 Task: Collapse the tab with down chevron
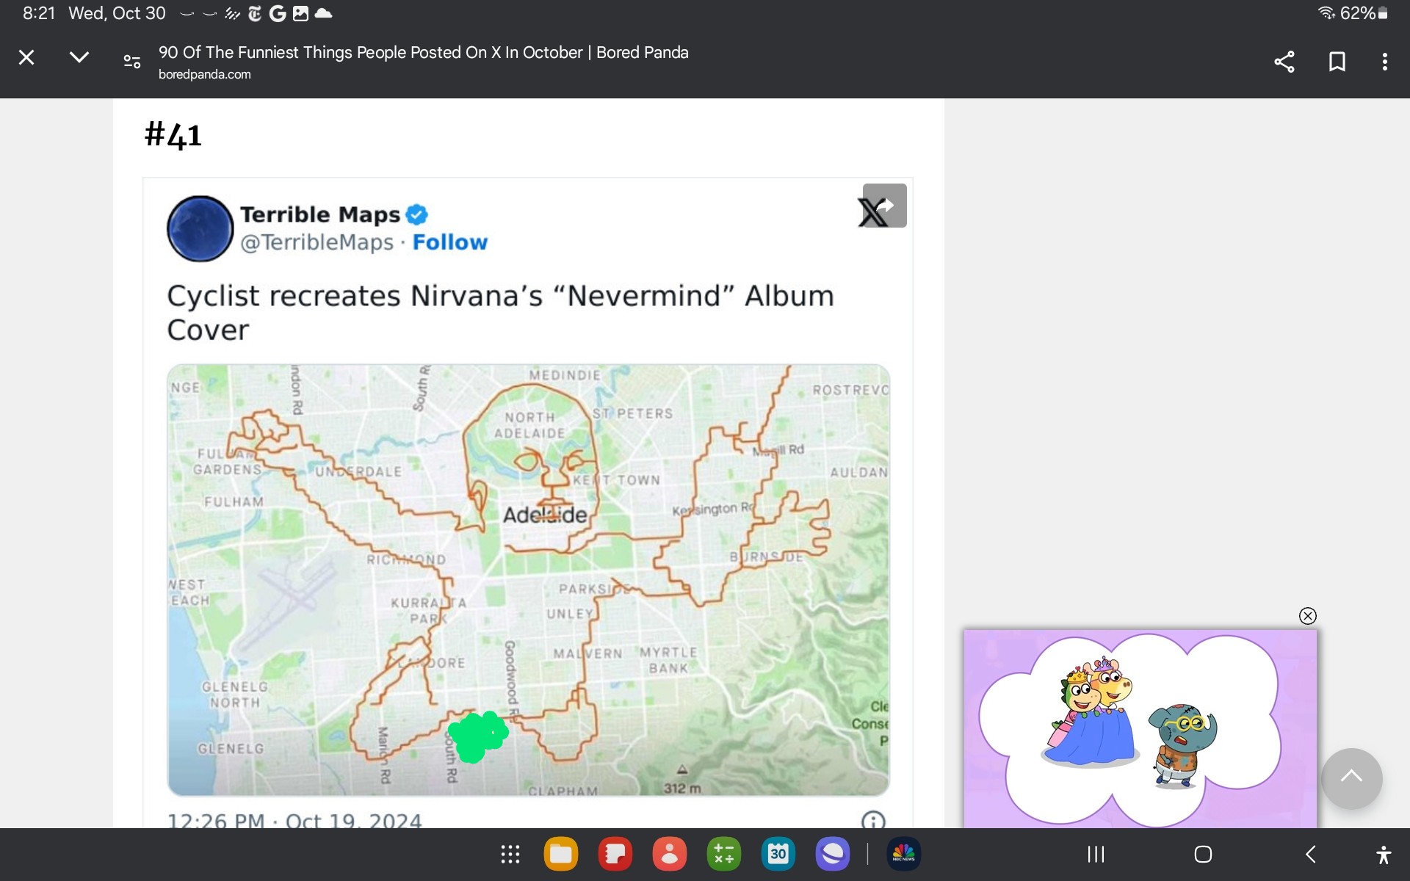tap(79, 57)
